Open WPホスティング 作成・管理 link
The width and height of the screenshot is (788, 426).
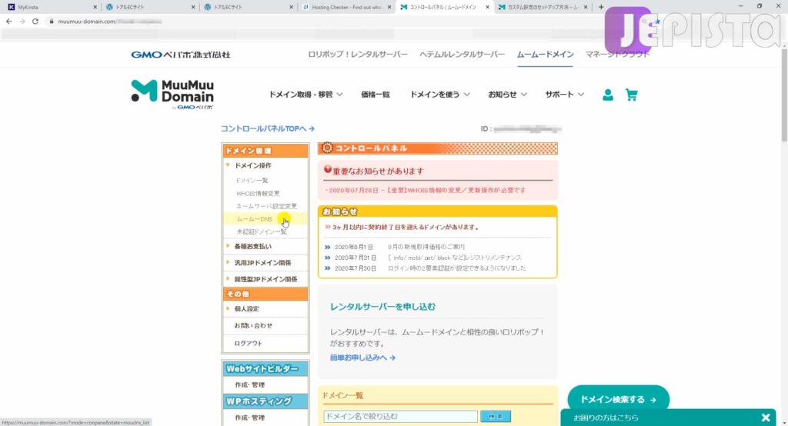pyautogui.click(x=250, y=418)
